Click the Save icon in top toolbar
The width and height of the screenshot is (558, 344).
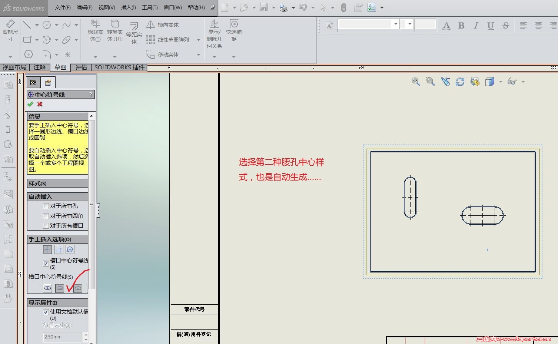263,7
